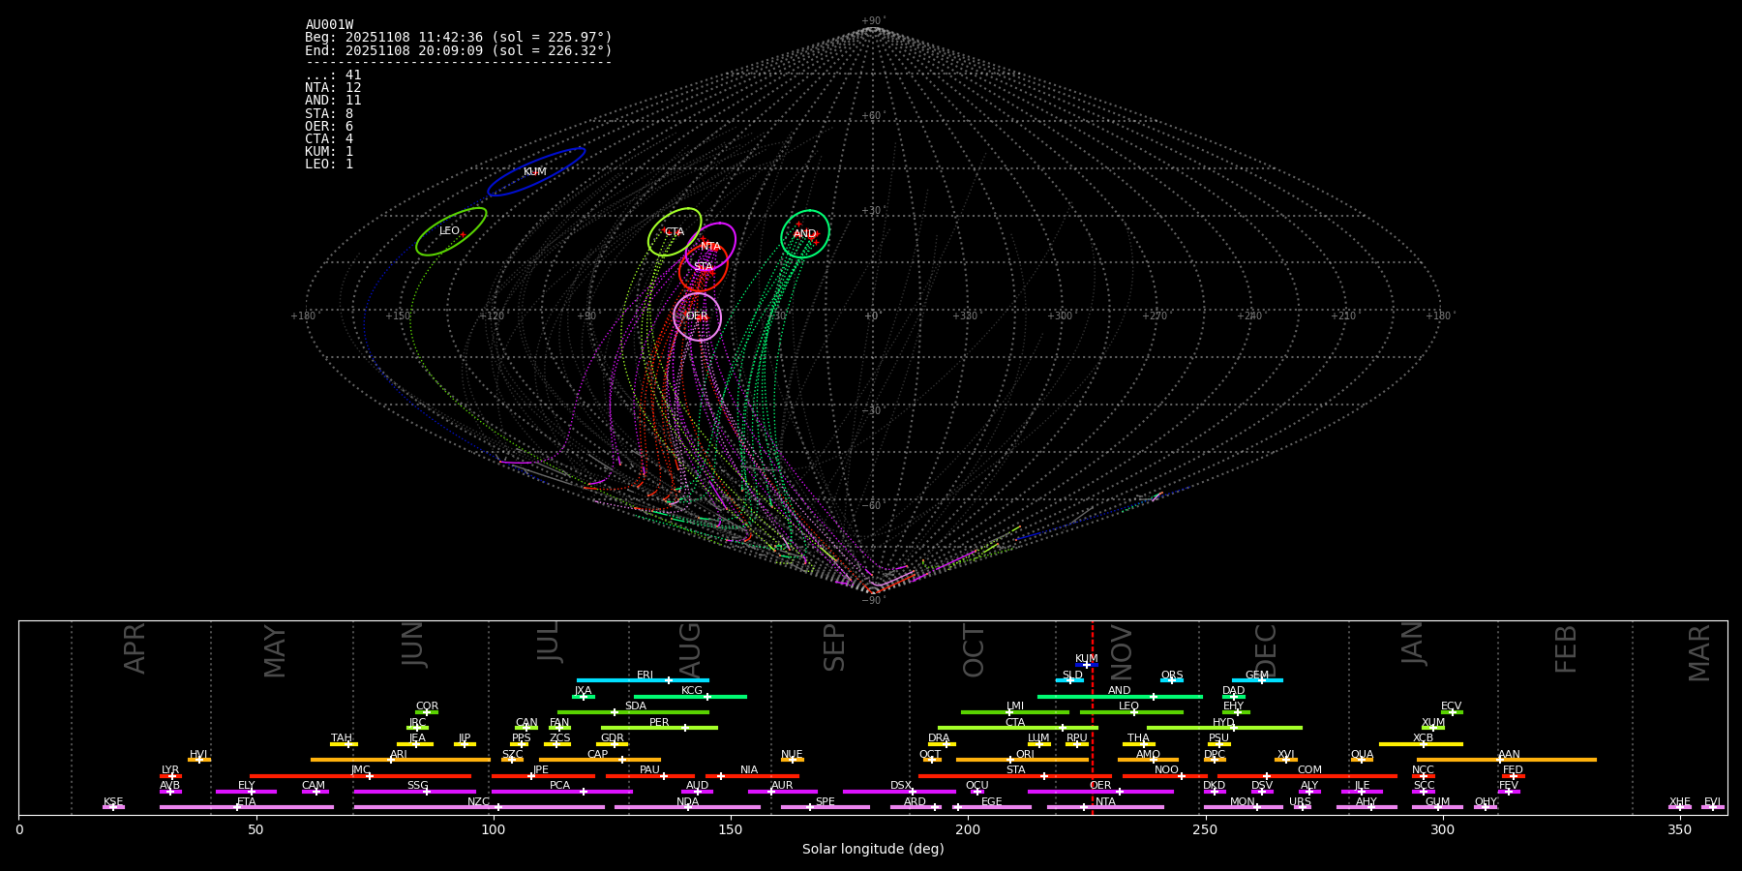Select the GEM shower bar in the timeline

point(1257,680)
